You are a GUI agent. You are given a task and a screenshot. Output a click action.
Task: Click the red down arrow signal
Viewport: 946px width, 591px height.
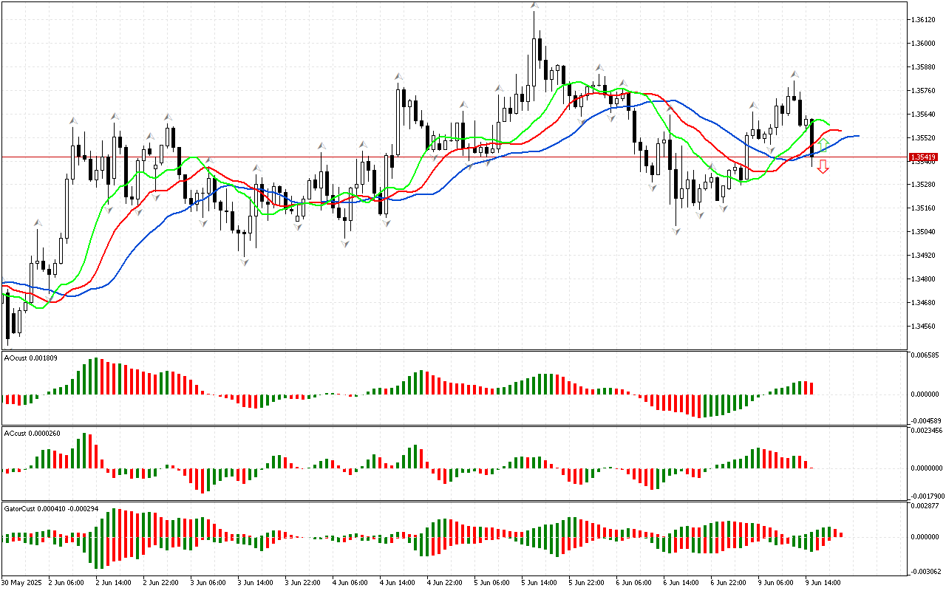[x=823, y=168]
